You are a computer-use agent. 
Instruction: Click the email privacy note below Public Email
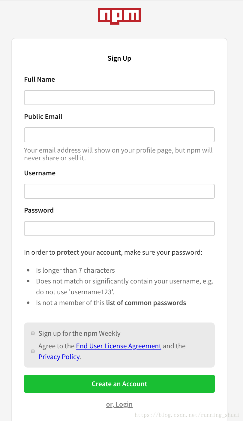[118, 154]
